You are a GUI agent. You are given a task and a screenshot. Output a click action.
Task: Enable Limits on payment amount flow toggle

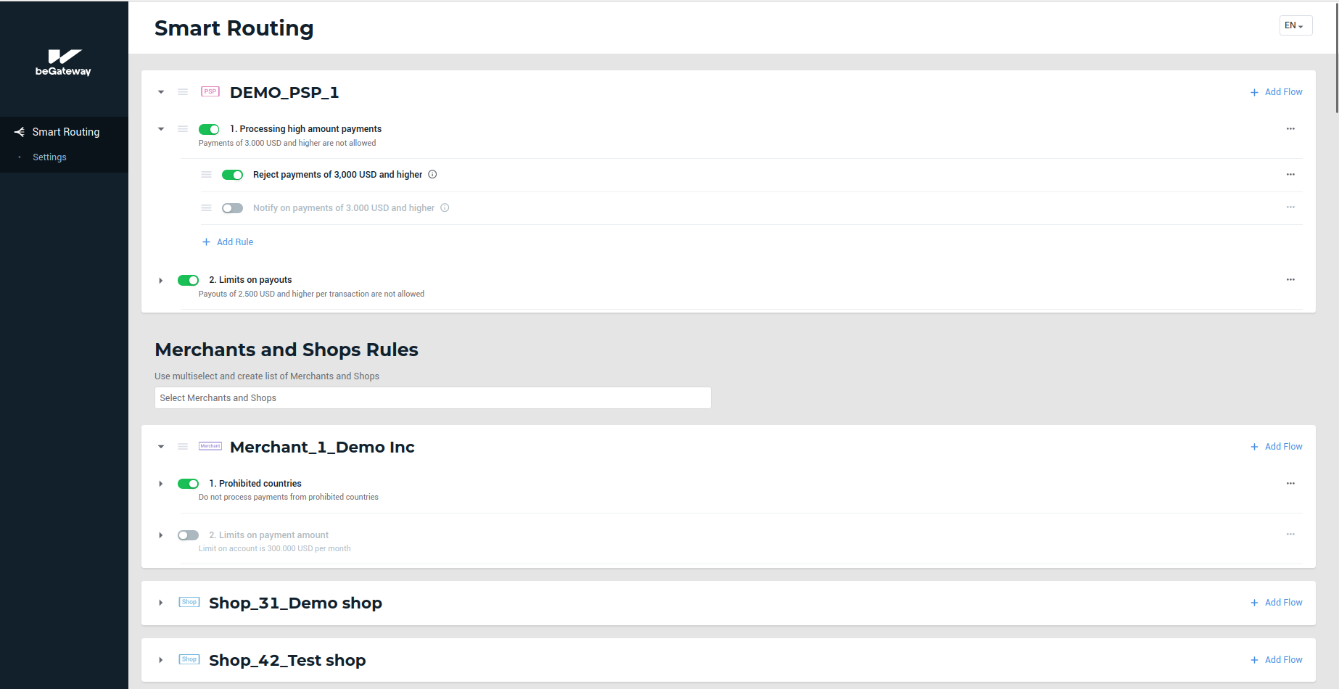click(x=188, y=535)
